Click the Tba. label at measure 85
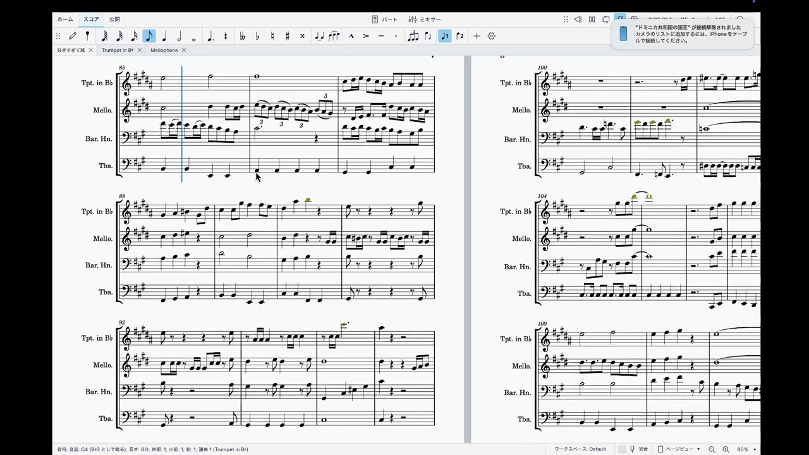Image resolution: width=809 pixels, height=455 pixels. (105, 166)
